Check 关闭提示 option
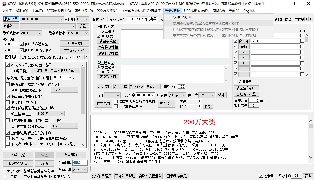 coord(236,82)
